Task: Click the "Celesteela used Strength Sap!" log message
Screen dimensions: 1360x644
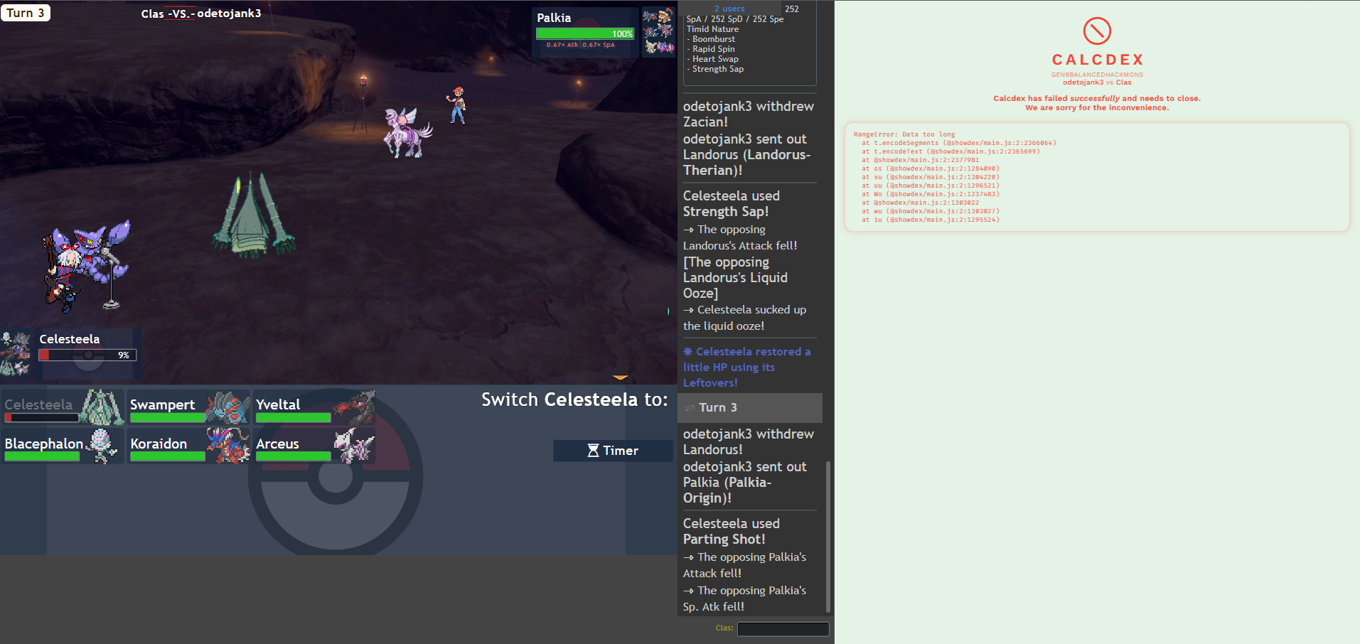Action: point(732,203)
